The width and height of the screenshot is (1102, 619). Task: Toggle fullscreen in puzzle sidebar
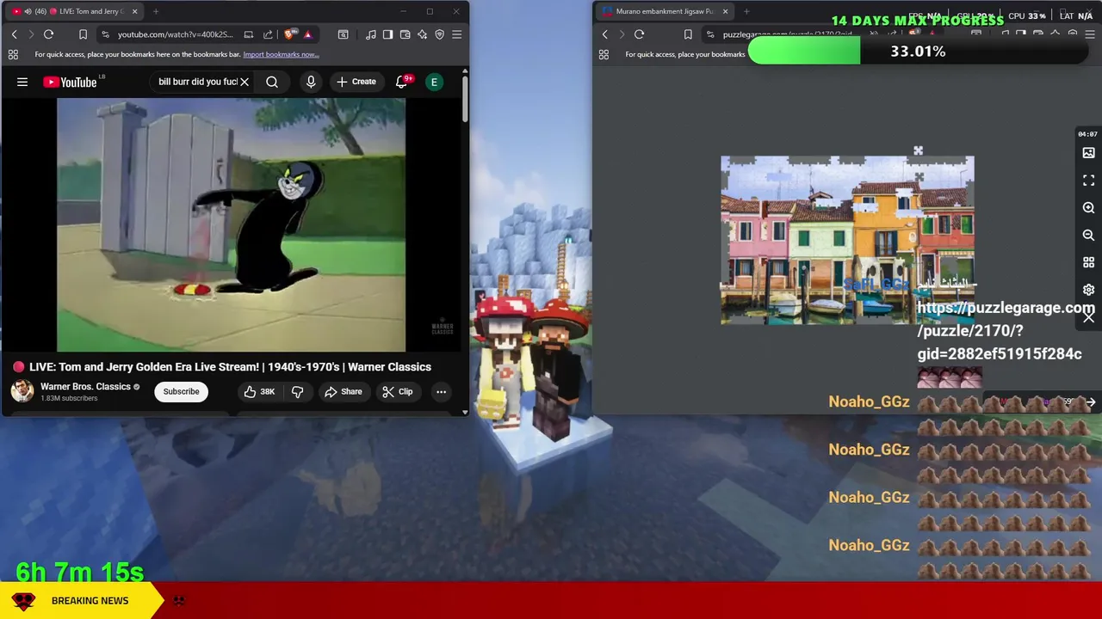point(1088,181)
